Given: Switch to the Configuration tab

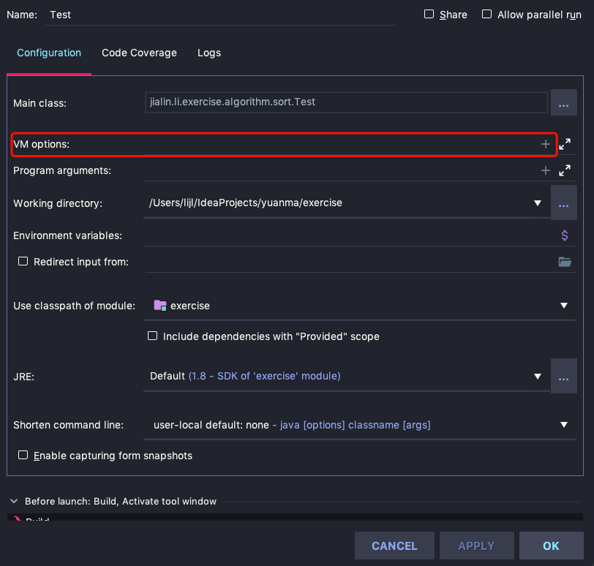Looking at the screenshot, I should [x=49, y=53].
